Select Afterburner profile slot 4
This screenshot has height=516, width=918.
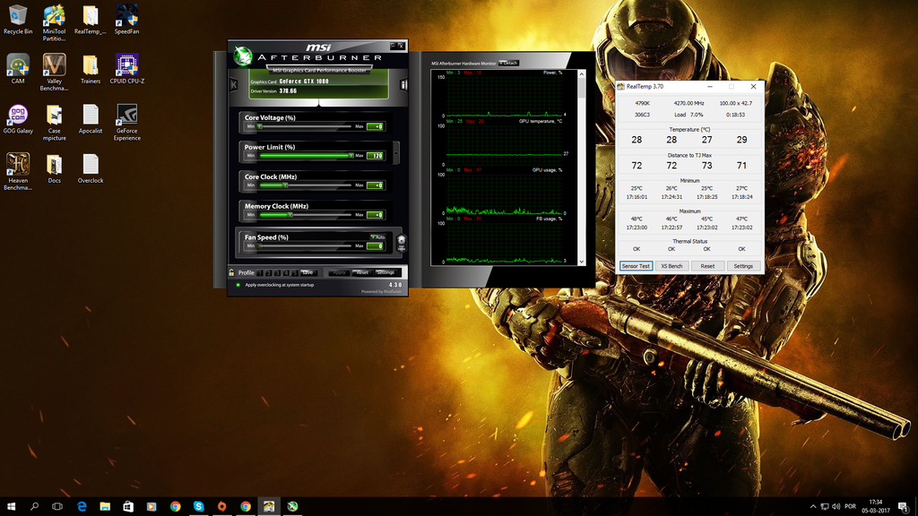coord(286,272)
